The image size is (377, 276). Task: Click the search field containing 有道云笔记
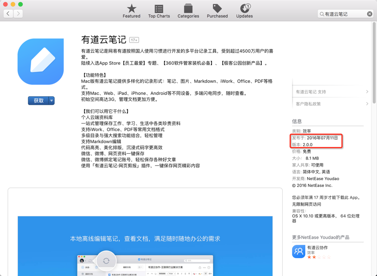click(345, 14)
